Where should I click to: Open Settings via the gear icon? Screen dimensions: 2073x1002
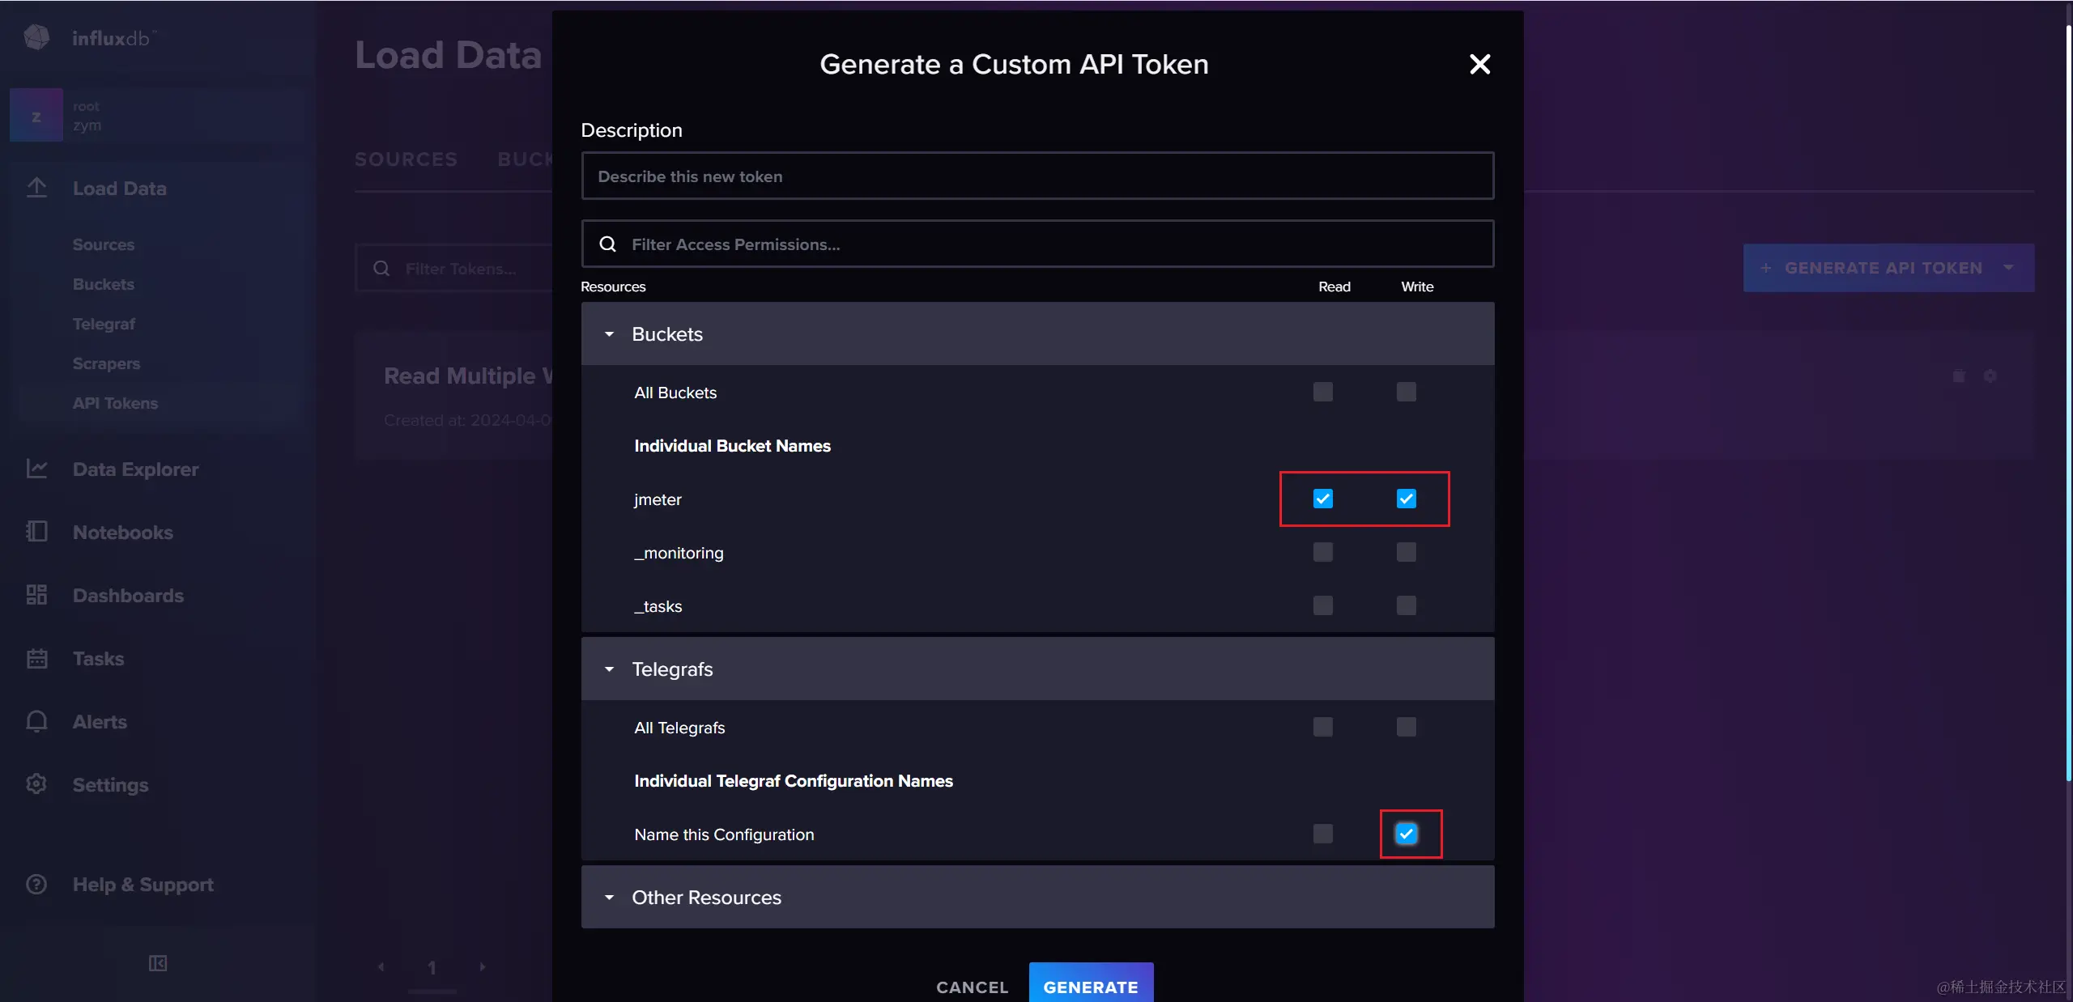coord(36,784)
